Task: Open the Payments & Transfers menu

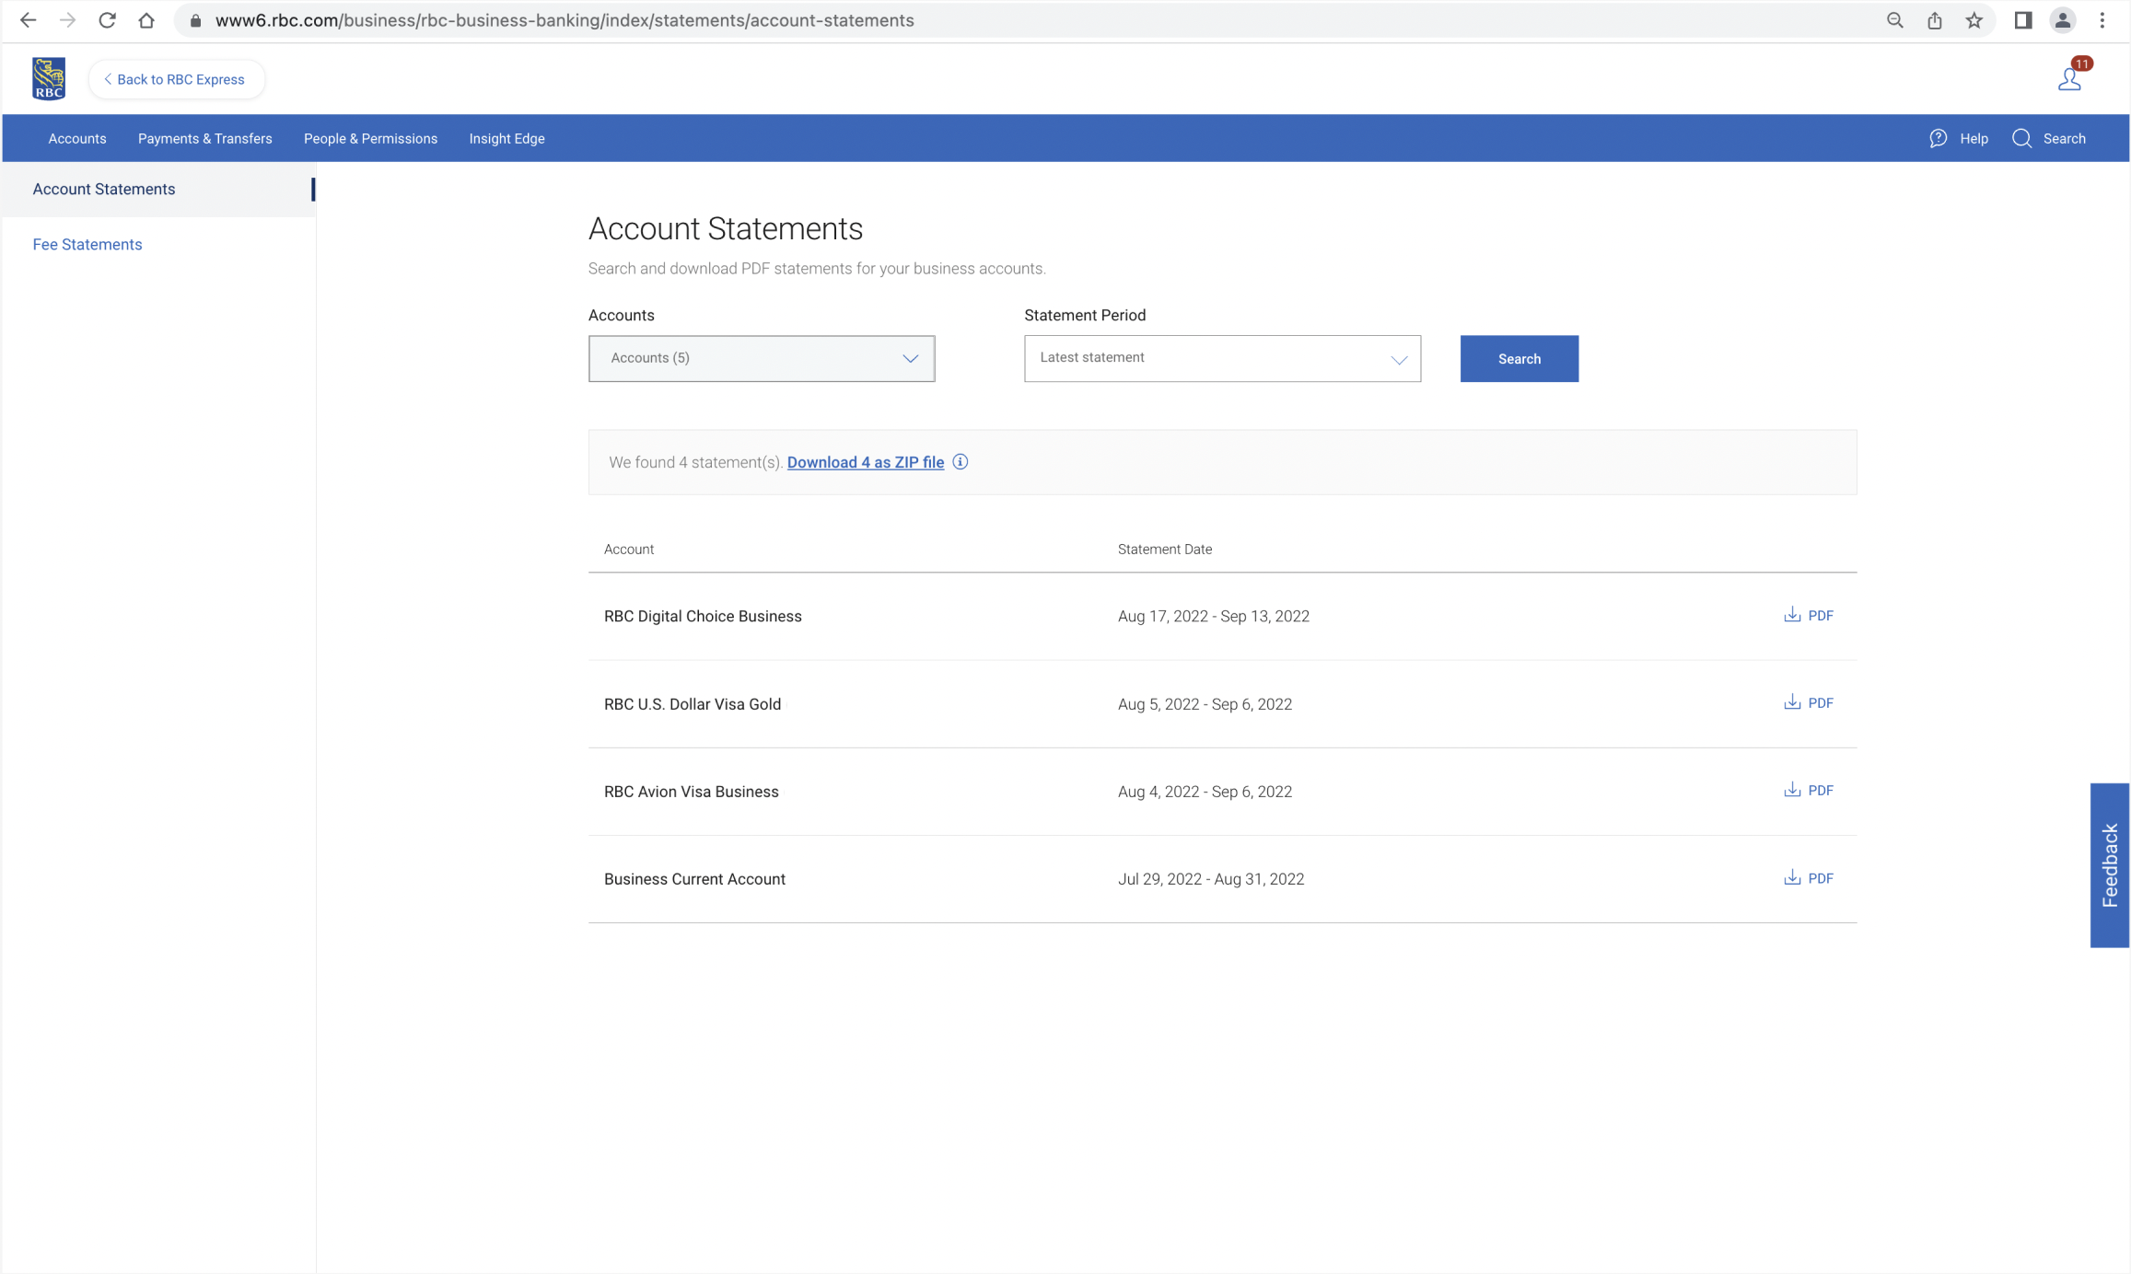Action: point(204,138)
